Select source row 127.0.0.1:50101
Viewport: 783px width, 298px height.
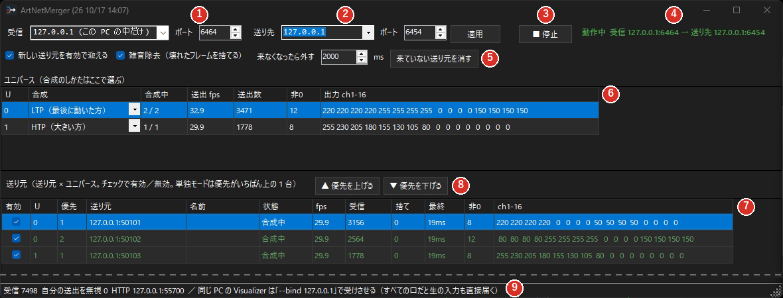point(367,223)
